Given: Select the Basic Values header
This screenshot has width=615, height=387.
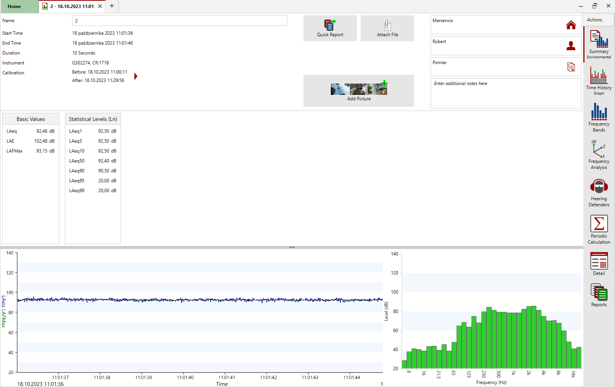Looking at the screenshot, I should [31, 119].
